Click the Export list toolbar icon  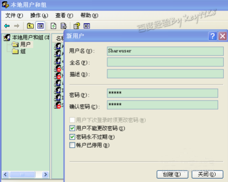[x=63, y=26]
